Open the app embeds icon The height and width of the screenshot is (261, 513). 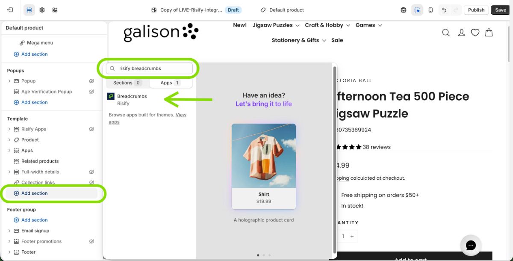(x=55, y=10)
